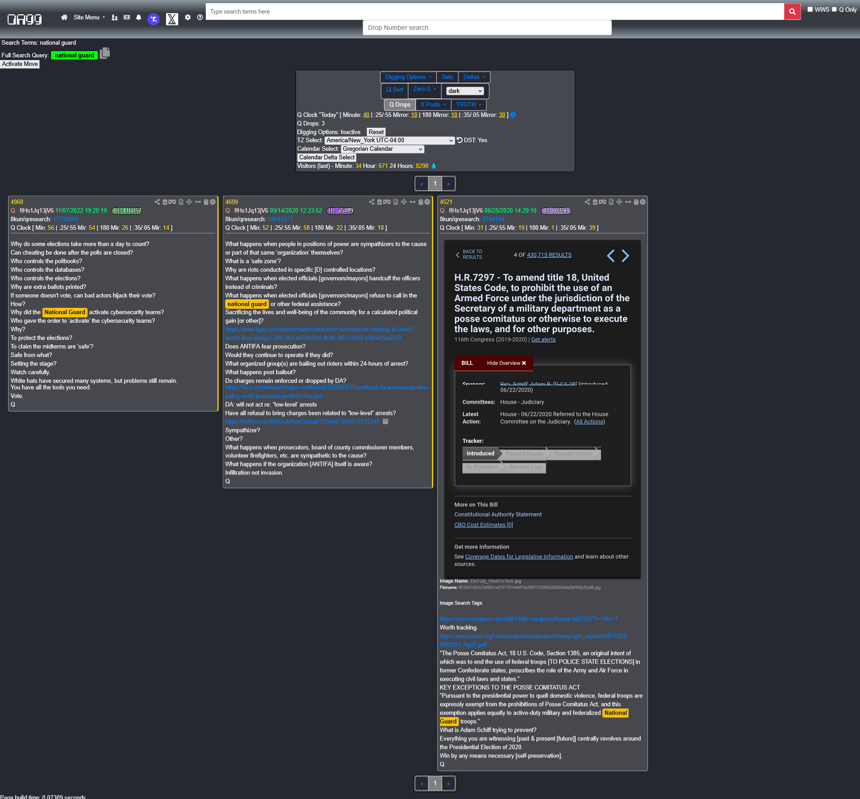Click the clipboard-check icon on drop 4960
This screenshot has width=860, height=799.
coord(165,202)
